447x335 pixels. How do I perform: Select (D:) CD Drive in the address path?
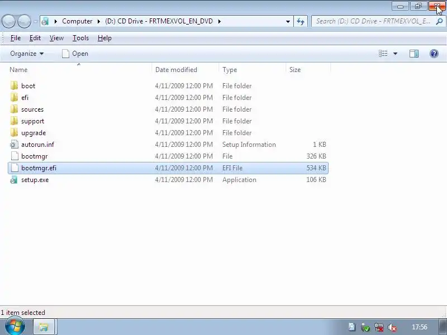tap(159, 21)
